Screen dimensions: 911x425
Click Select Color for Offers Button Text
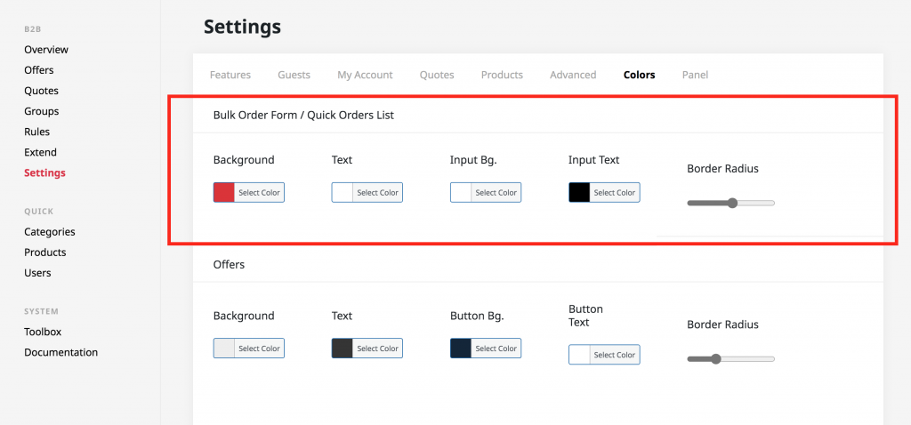[x=614, y=355]
